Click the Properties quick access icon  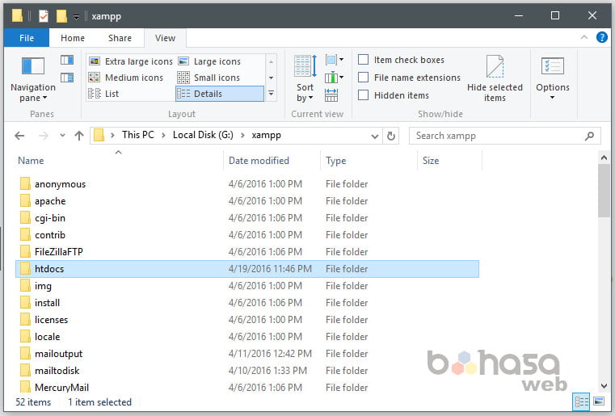(44, 16)
